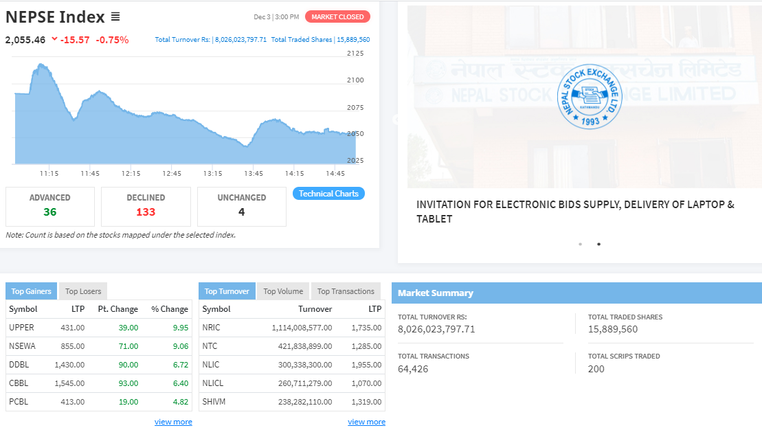Click the UPPER symbol in Top Gainers
This screenshot has width=762, height=430.
click(x=21, y=328)
